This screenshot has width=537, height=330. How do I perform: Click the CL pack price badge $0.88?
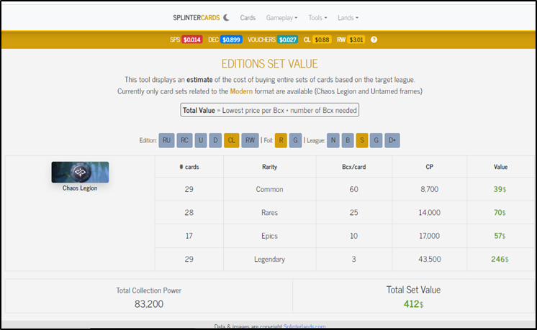322,40
